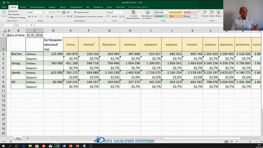The height and width of the screenshot is (148, 263).
Task: Click the Tell Me search box
Action: click(x=138, y=7)
